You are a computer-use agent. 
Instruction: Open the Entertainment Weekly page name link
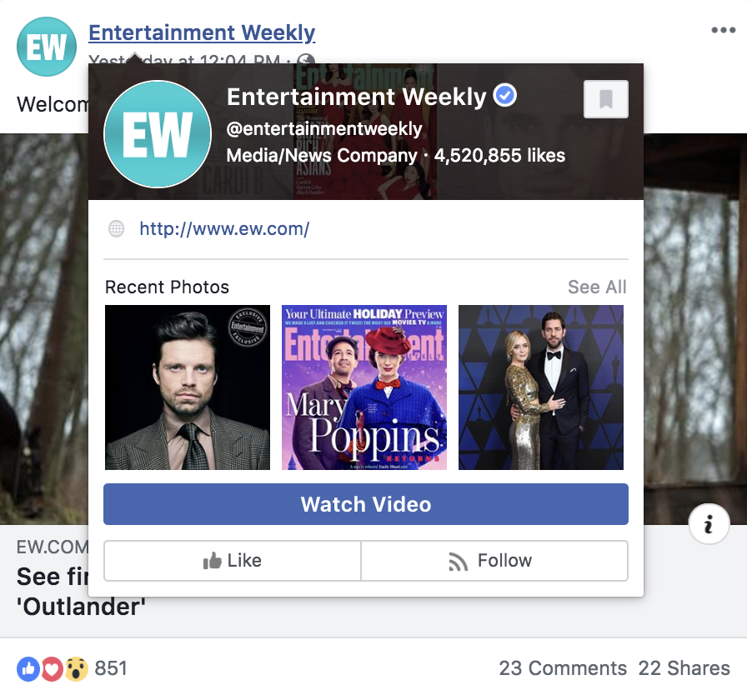click(202, 32)
